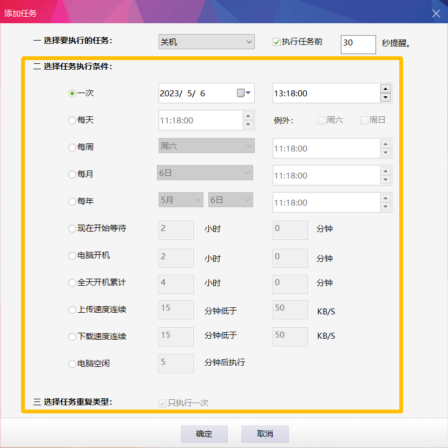
Task: Confirm with the 确定 button
Action: click(204, 434)
